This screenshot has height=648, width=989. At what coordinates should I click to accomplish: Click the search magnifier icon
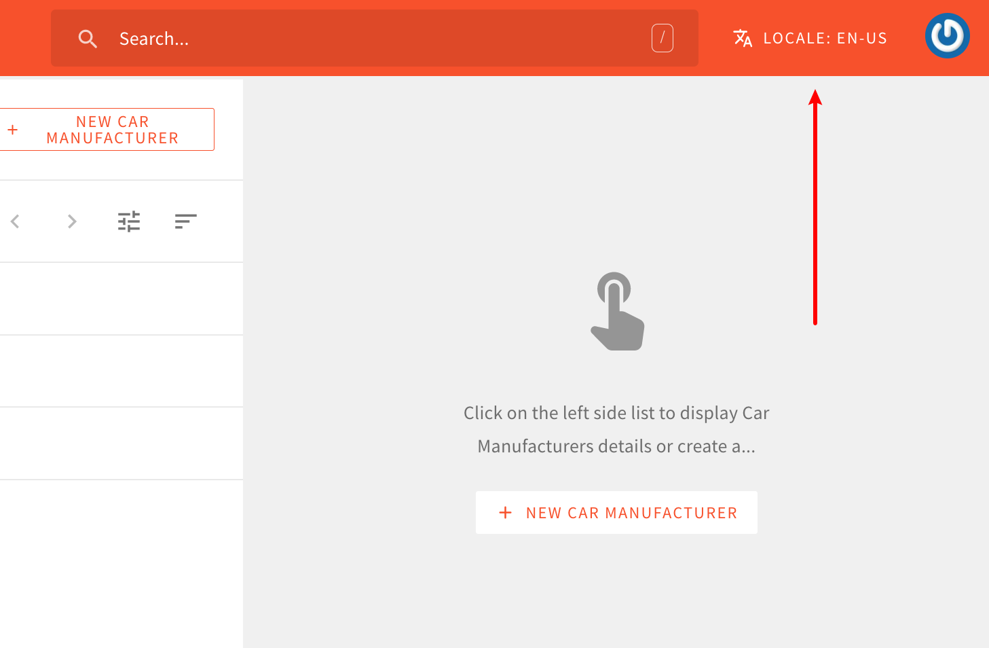(x=88, y=38)
